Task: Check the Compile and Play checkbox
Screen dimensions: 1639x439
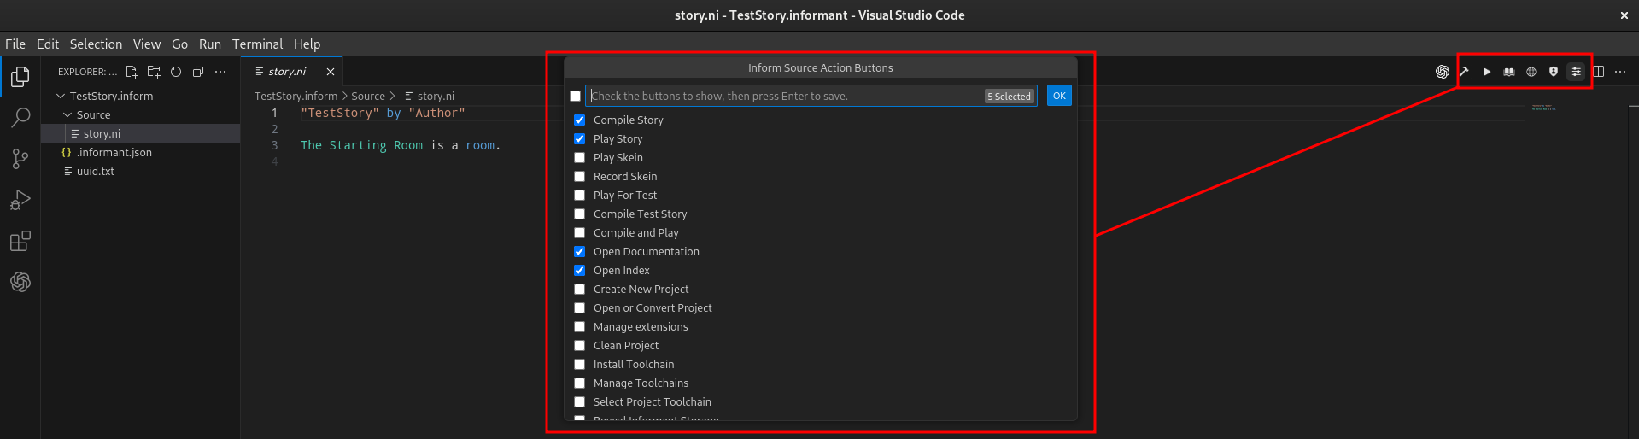Action: click(x=579, y=233)
